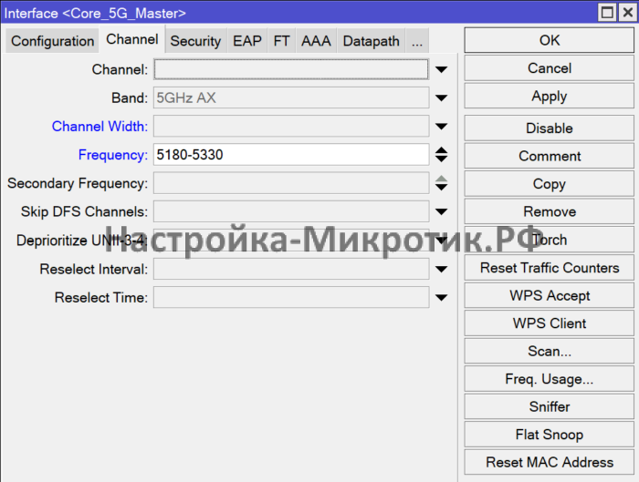This screenshot has width=639, height=482.
Task: Expand the Reselect Time dropdown arrow
Action: [x=441, y=297]
